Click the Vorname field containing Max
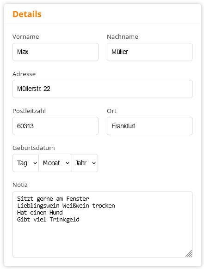Viewport: 204px width, 269px height. [x=56, y=52]
